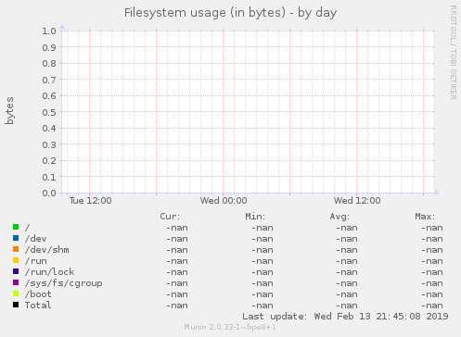This screenshot has width=461, height=337.
Task: Click the 'bytes' vertical axis label
Action: pos(9,110)
